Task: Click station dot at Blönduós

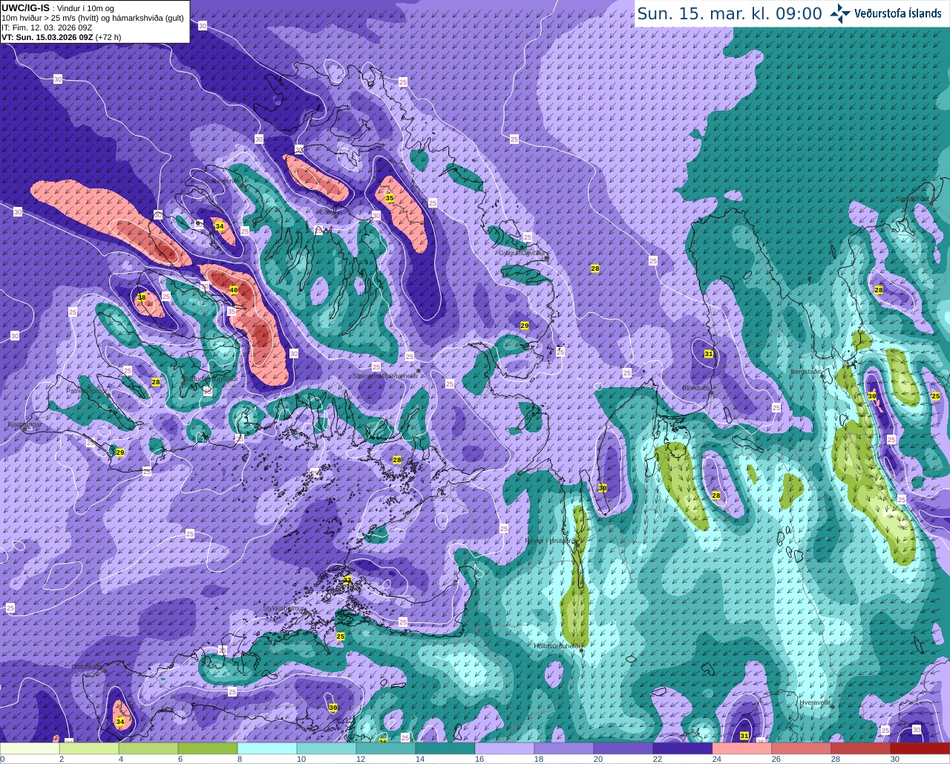Action: (x=711, y=394)
